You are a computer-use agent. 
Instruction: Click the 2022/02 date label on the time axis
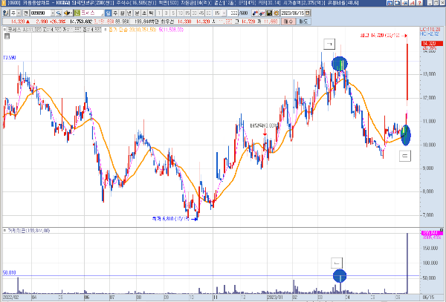(10, 298)
